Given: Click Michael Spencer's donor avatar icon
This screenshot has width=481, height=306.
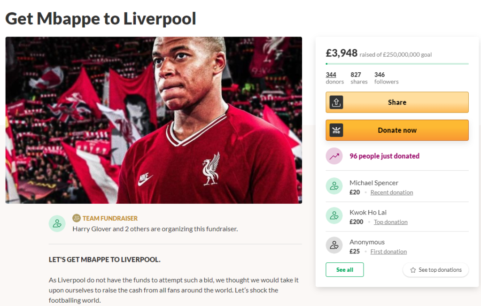Looking at the screenshot, I should [334, 186].
